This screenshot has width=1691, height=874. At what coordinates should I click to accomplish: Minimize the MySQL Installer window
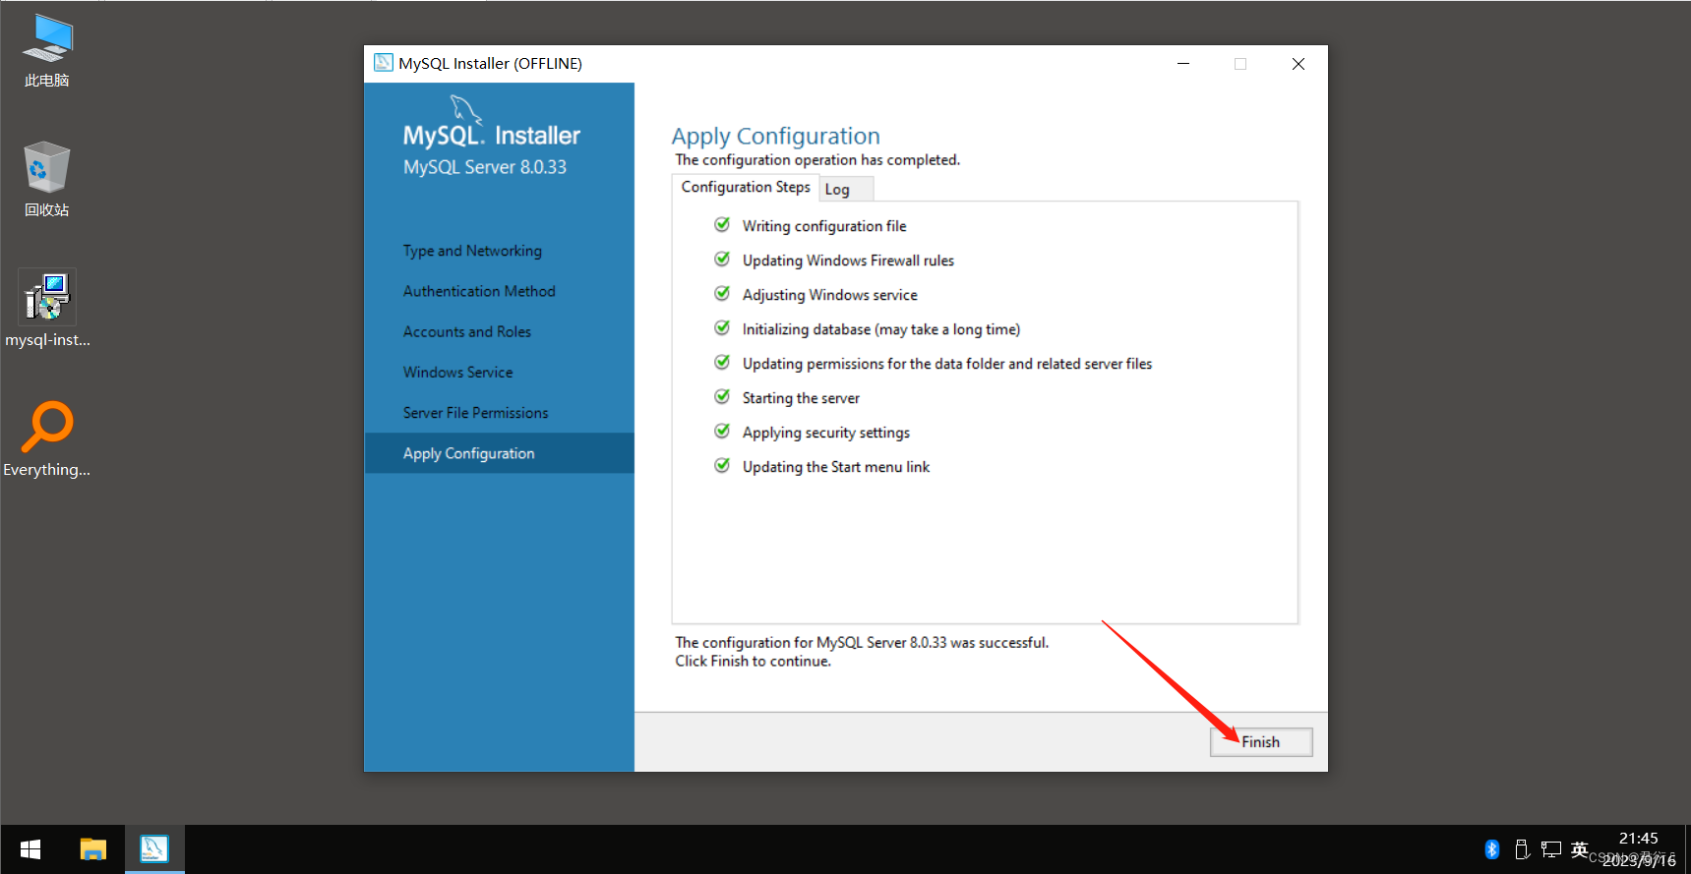[x=1183, y=64]
